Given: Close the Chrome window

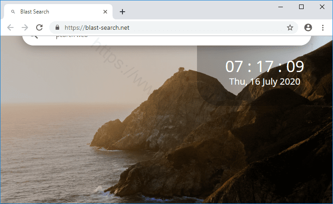Looking at the screenshot, I should 322,7.
